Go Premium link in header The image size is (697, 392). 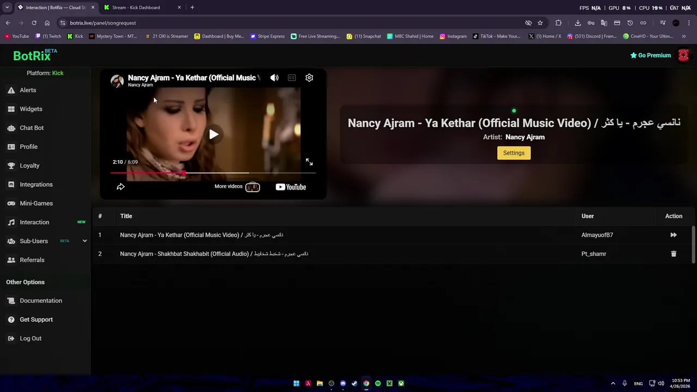[650, 55]
